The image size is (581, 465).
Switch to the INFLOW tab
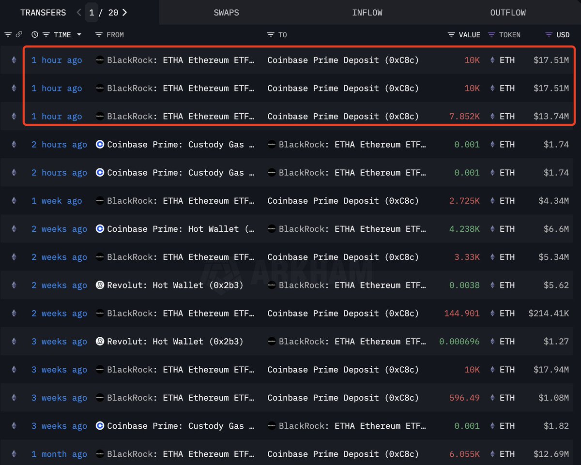367,13
